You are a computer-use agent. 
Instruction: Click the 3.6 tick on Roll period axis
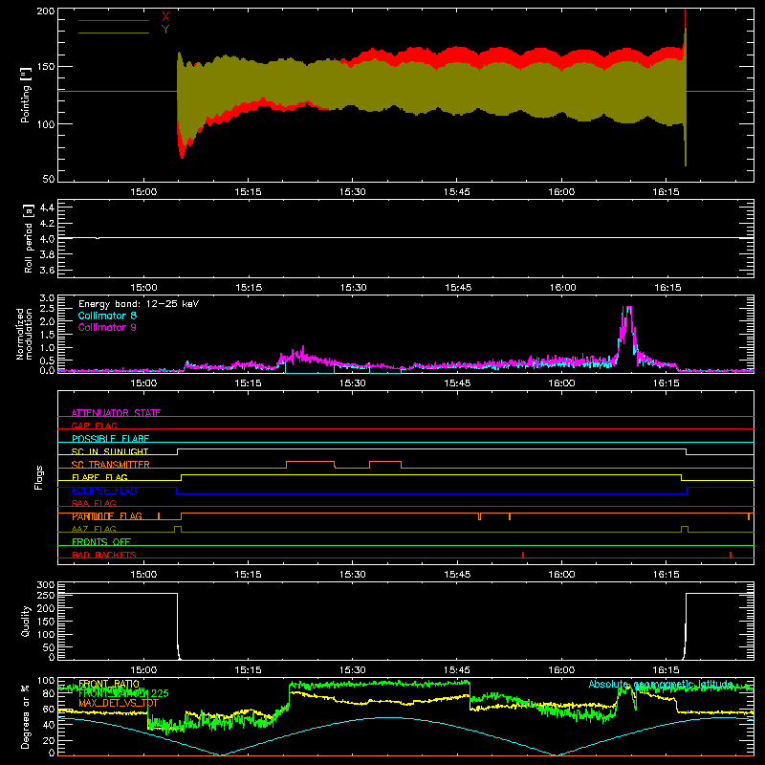tap(47, 271)
